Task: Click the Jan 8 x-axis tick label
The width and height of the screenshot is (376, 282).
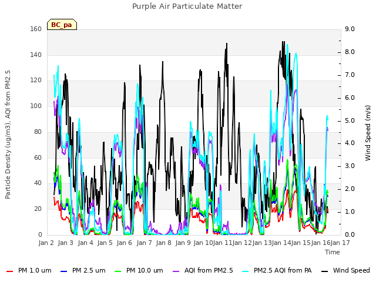Action: click(x=164, y=243)
